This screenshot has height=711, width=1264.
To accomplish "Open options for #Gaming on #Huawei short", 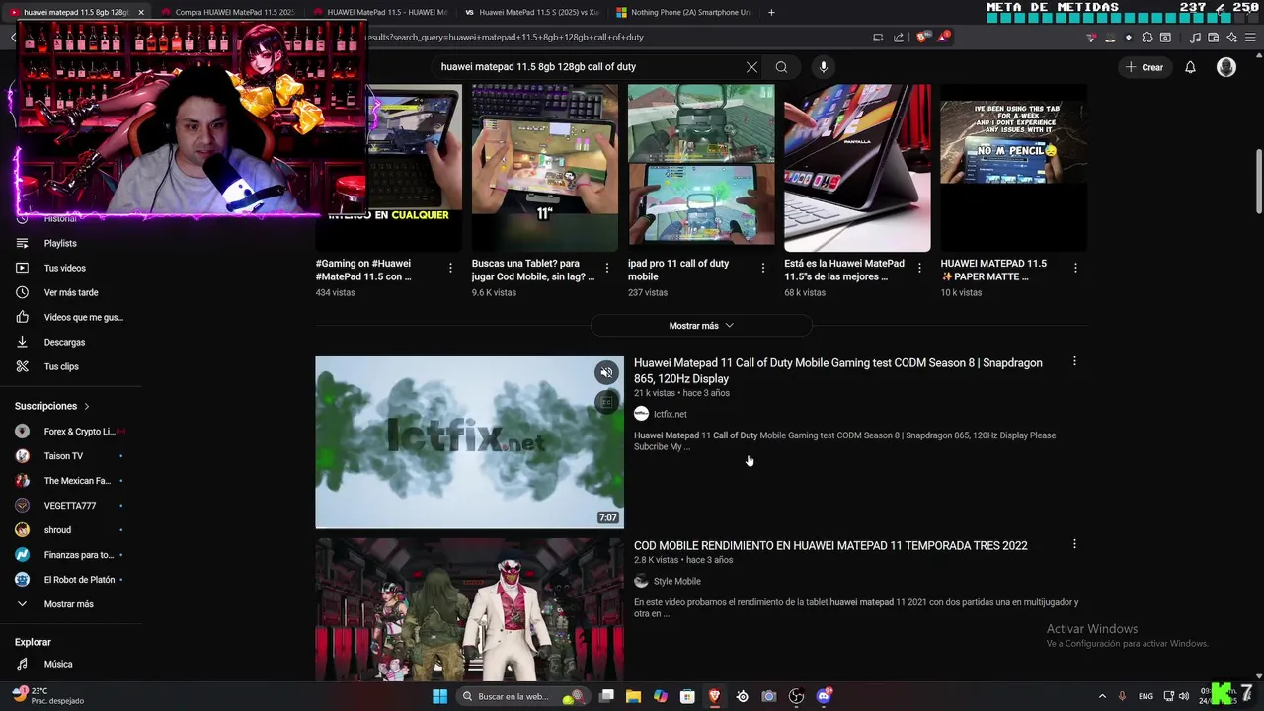I will click(450, 268).
